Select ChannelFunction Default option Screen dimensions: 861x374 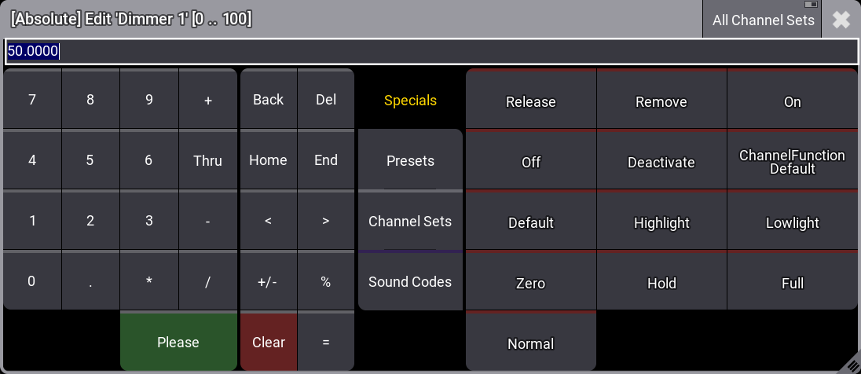coord(793,162)
